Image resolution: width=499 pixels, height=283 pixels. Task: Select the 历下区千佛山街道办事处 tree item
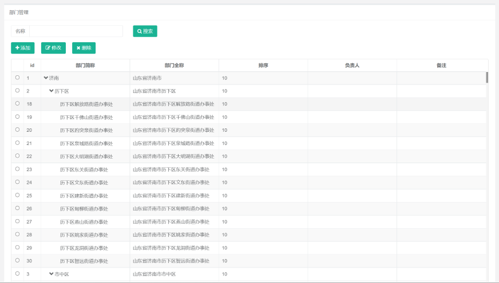pos(86,117)
